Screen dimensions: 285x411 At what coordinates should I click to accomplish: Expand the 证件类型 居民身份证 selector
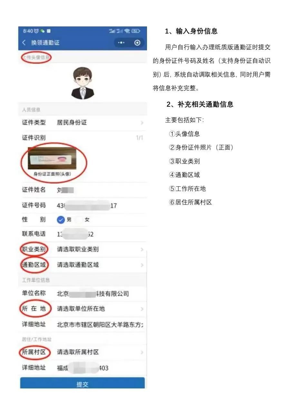click(83, 123)
